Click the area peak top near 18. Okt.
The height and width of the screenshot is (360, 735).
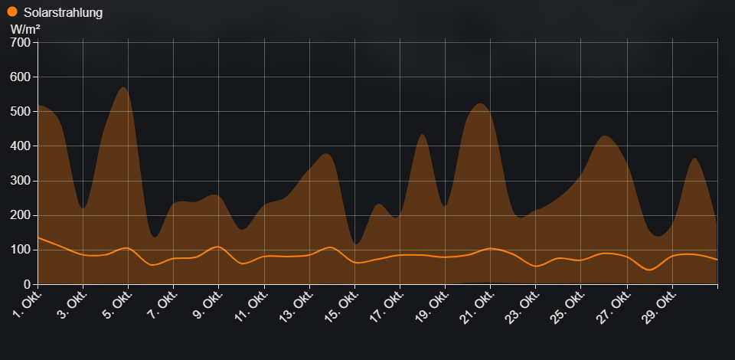coord(422,135)
